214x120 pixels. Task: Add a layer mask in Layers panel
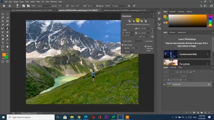[x=194, y=113]
